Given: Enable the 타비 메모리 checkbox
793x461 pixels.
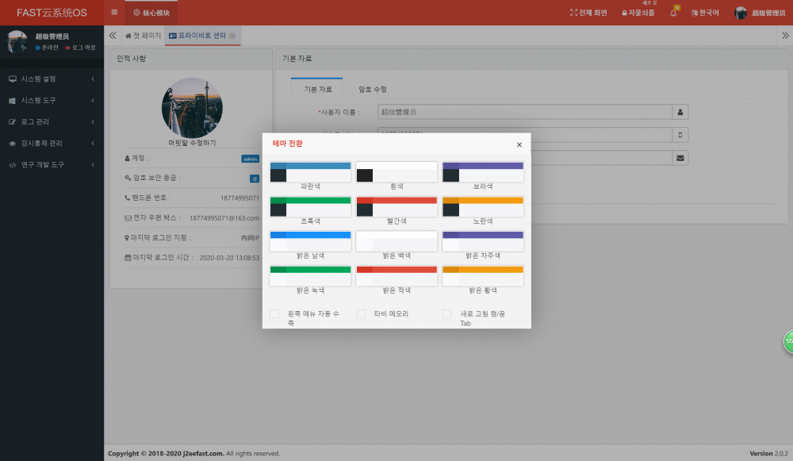Looking at the screenshot, I should [362, 313].
